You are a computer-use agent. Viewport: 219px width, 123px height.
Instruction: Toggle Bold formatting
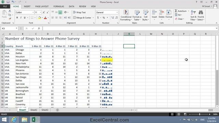click(x=17, y=18)
